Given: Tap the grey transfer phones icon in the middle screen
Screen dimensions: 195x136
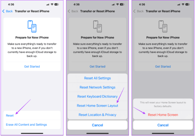Looking at the screenshot, I should click(98, 26).
